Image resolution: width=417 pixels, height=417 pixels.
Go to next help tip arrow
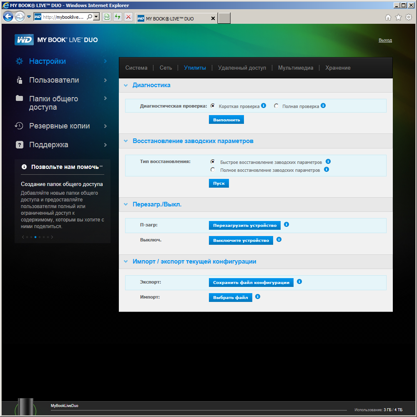[x=52, y=237]
